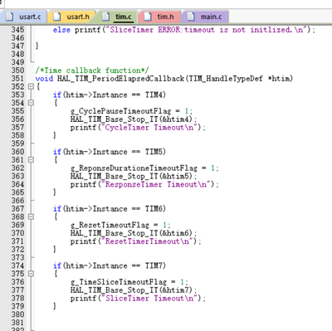This screenshot has width=332, height=331.
Task: Switch to the usart.h tab
Action: click(71, 17)
